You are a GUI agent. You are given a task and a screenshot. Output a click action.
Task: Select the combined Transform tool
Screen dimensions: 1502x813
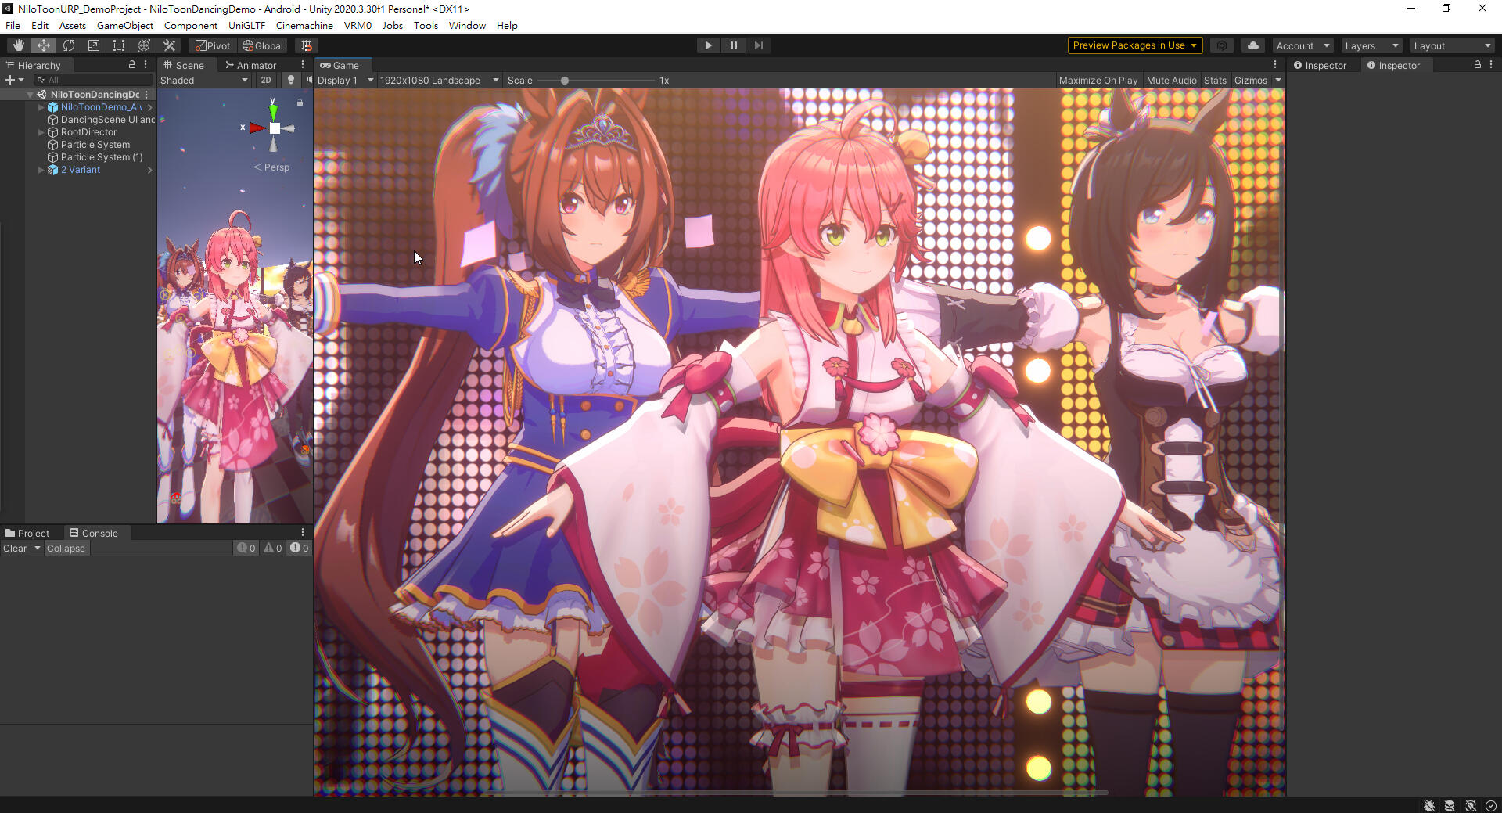(144, 45)
